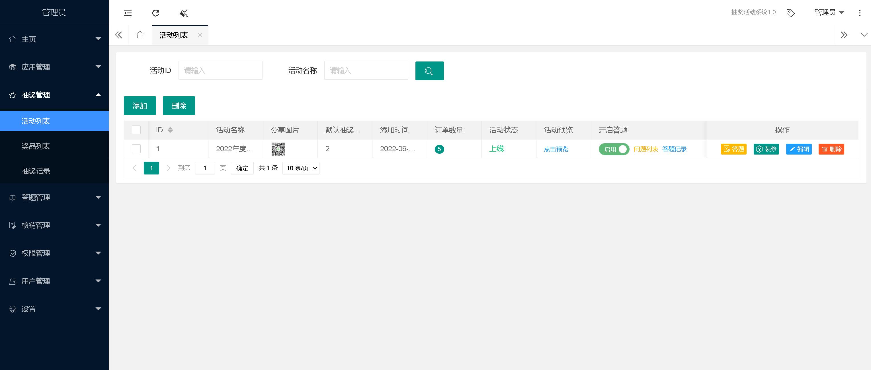Click the refresh icon in top toolbar
871x370 pixels.
155,13
